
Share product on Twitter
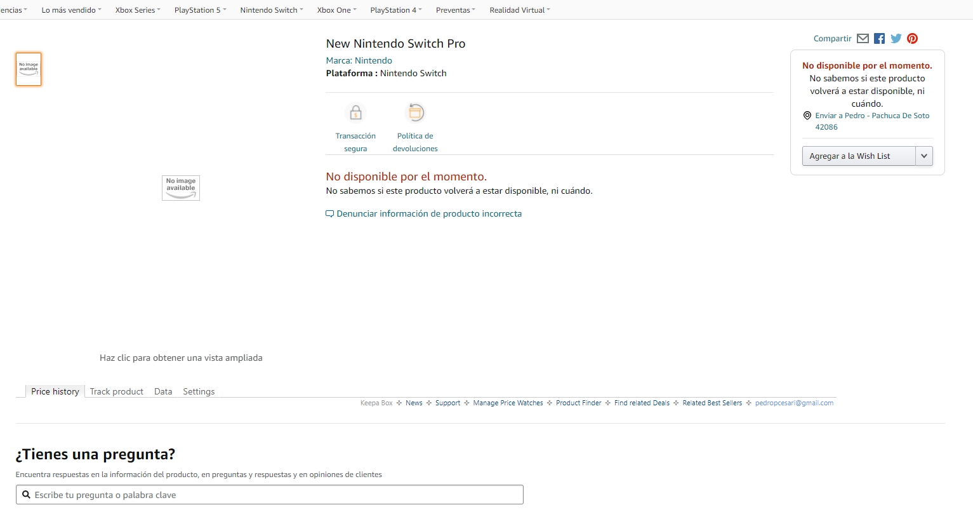pyautogui.click(x=896, y=39)
